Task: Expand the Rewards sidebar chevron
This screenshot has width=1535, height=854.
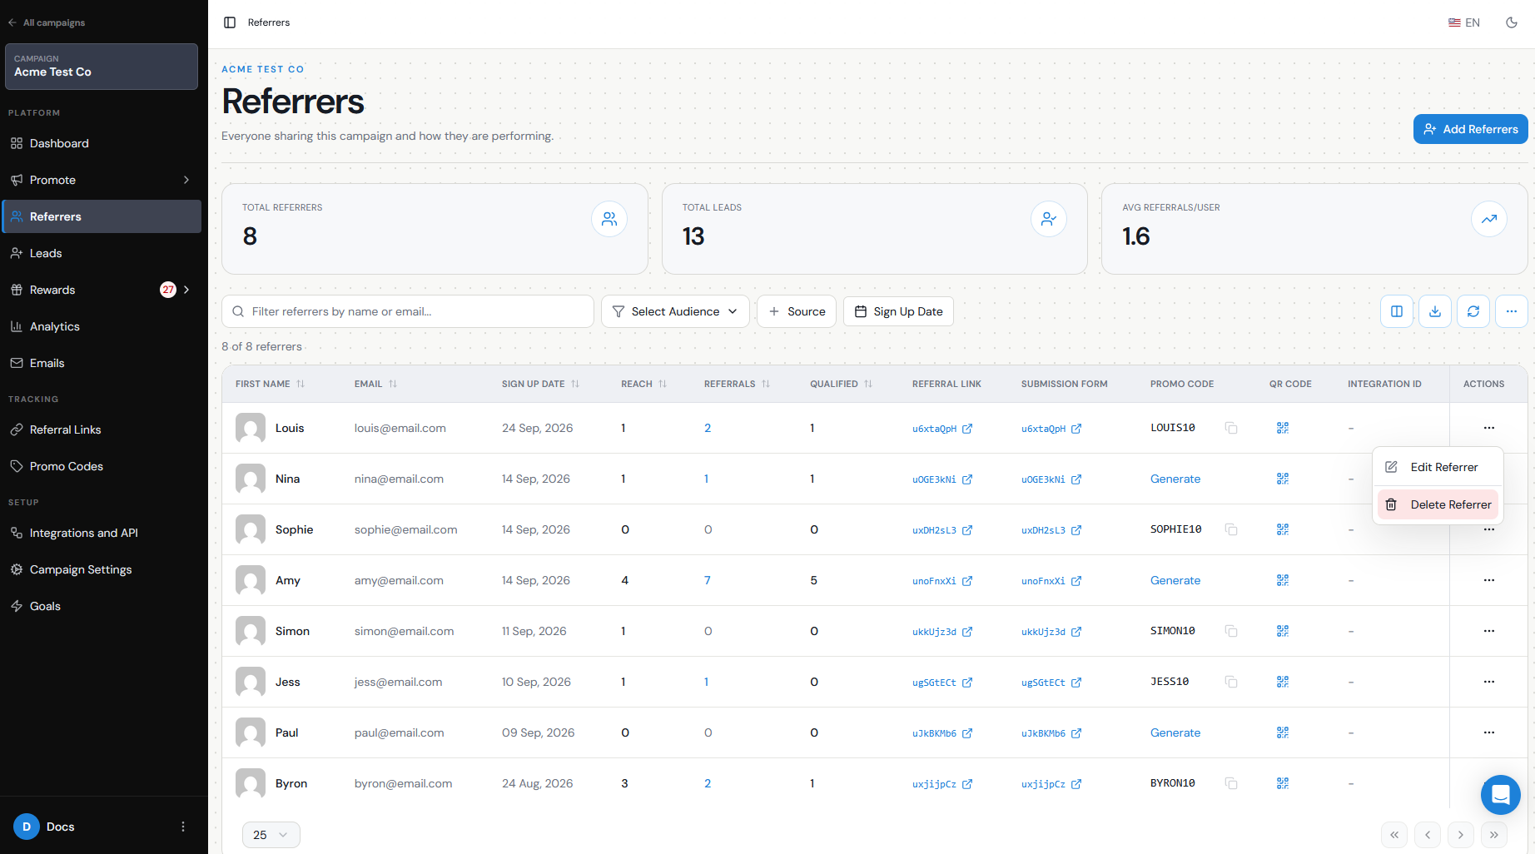Action: coord(186,290)
